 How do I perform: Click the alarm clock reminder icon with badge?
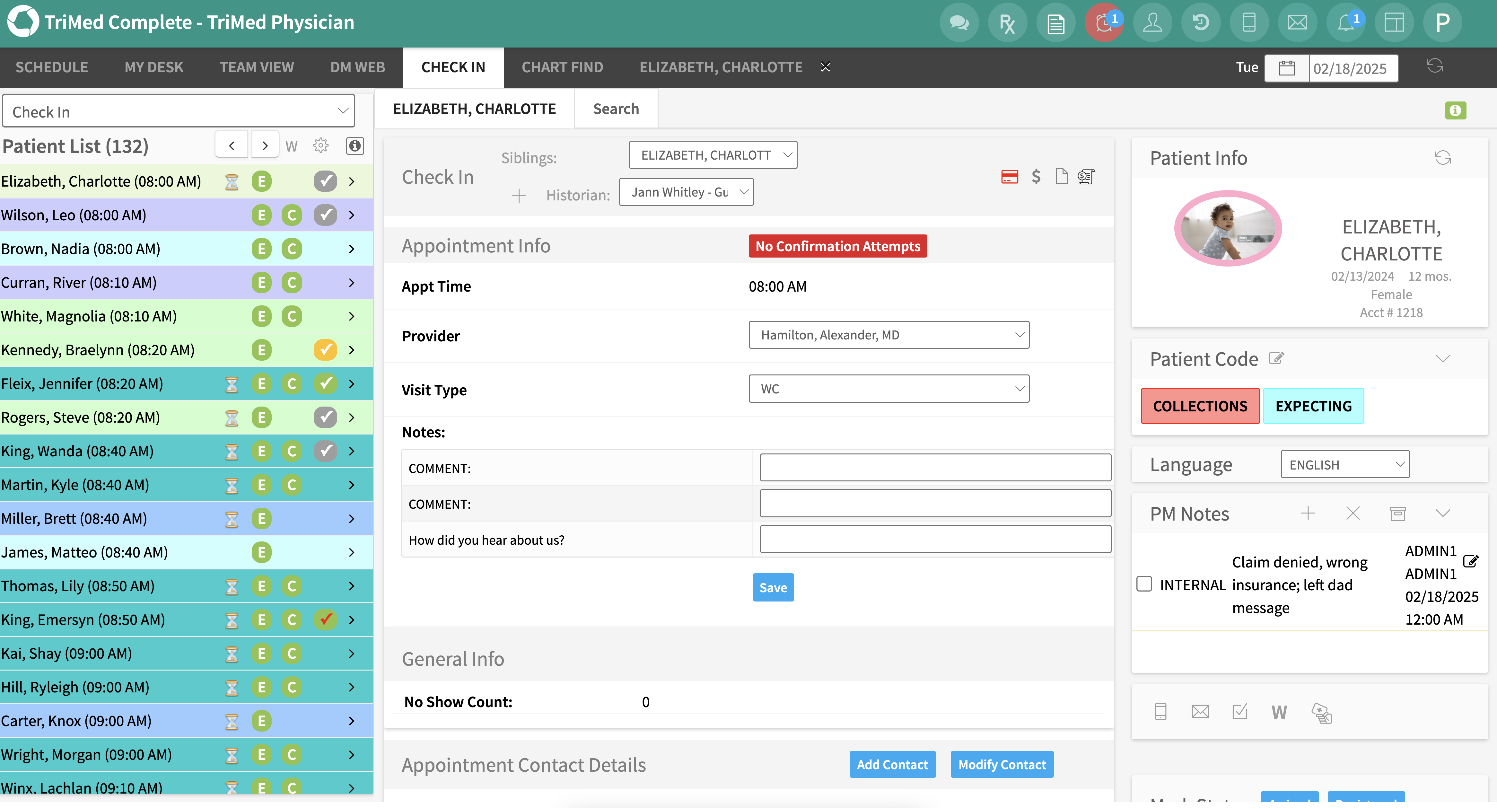pos(1103,22)
